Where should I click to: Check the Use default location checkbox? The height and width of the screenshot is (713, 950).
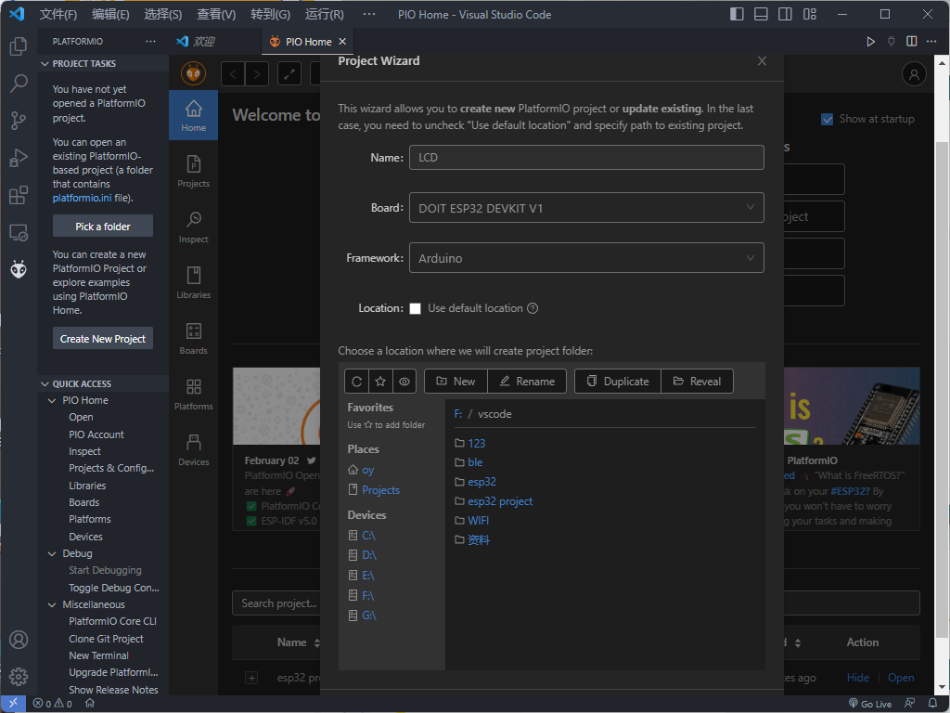[415, 308]
